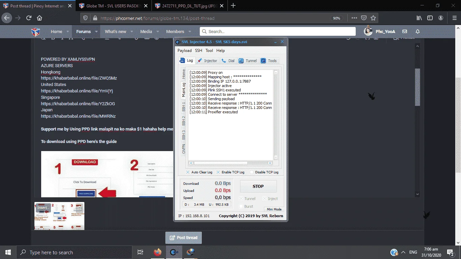Open forum alerts bell icon
461x259 pixels.
coord(417,31)
